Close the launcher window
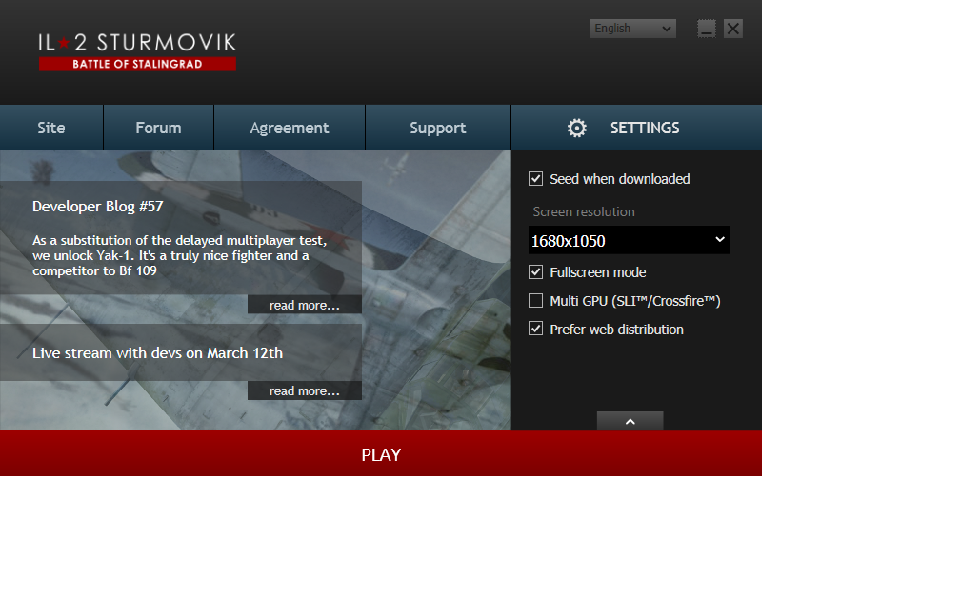960x600 pixels. click(x=733, y=29)
